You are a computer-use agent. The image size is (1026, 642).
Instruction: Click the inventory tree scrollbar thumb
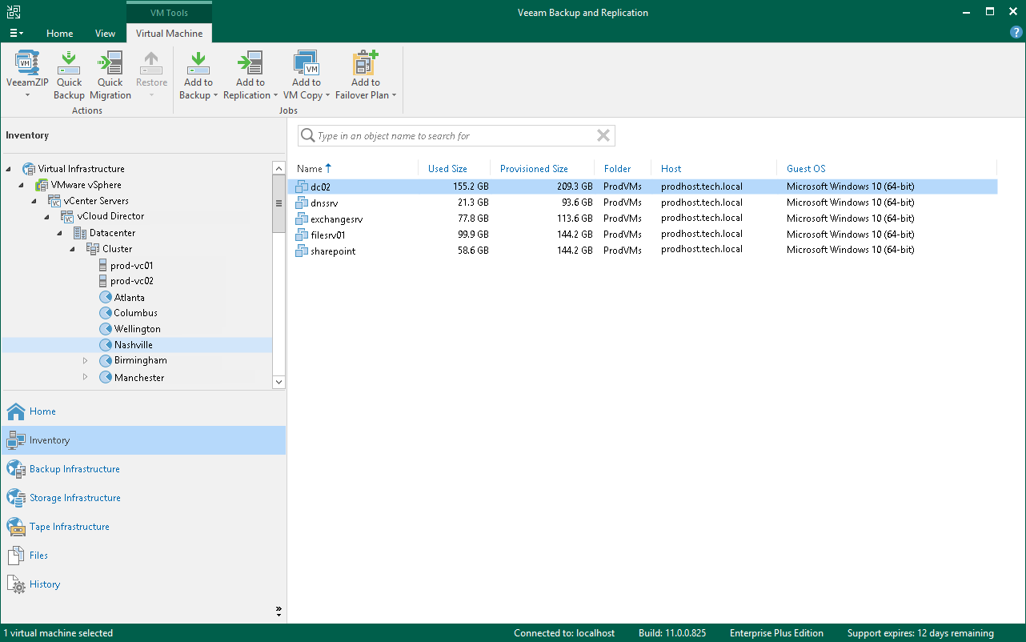coord(279,204)
